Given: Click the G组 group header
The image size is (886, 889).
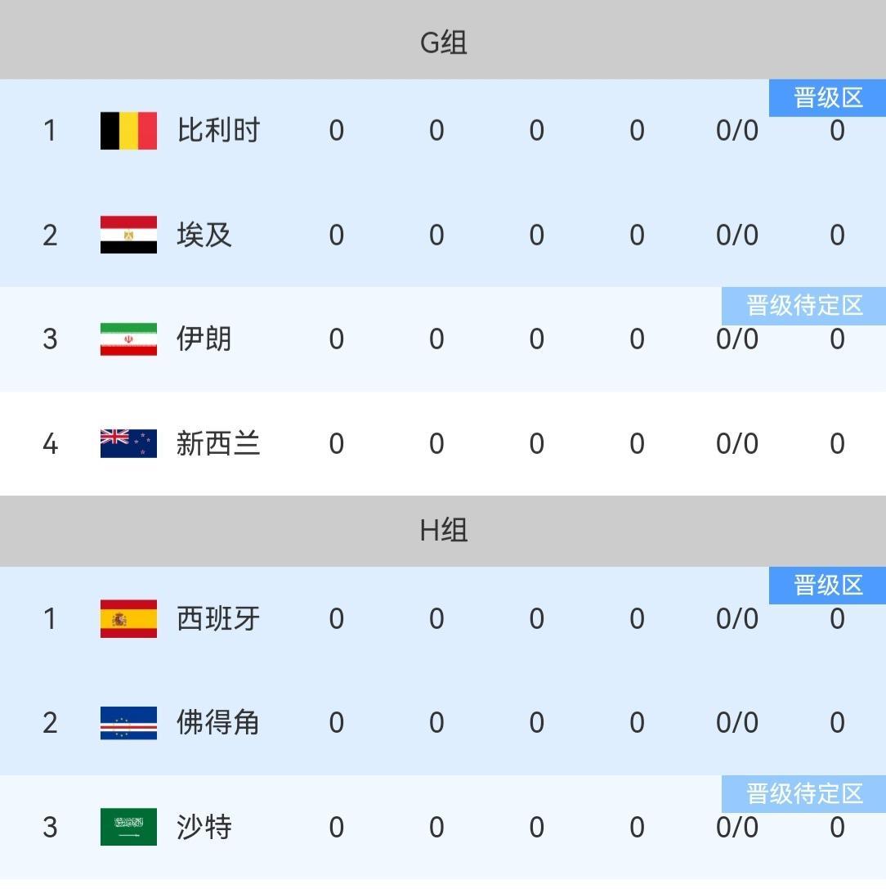Looking at the screenshot, I should tap(443, 42).
